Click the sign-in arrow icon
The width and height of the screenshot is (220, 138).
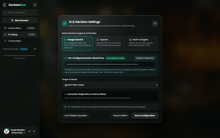[34, 131]
